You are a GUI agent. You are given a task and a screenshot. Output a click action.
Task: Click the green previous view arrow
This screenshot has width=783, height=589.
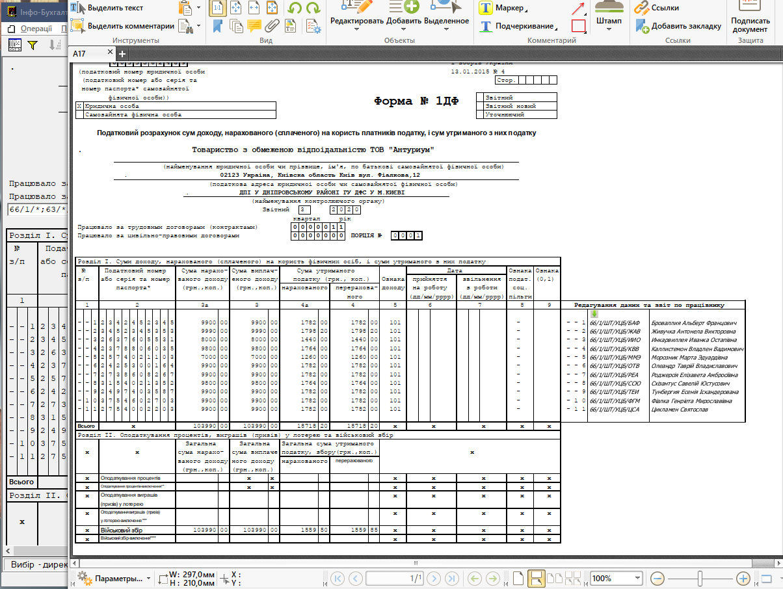click(475, 578)
